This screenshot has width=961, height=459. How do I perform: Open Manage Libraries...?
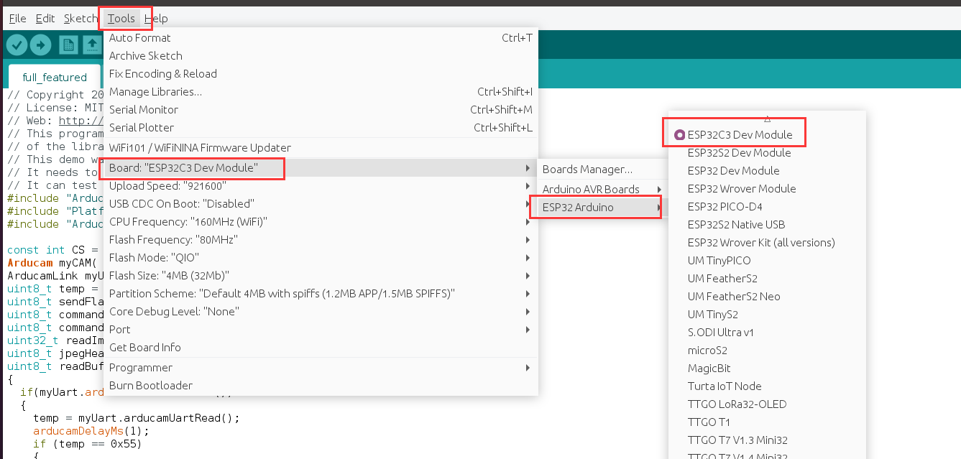(321, 91)
